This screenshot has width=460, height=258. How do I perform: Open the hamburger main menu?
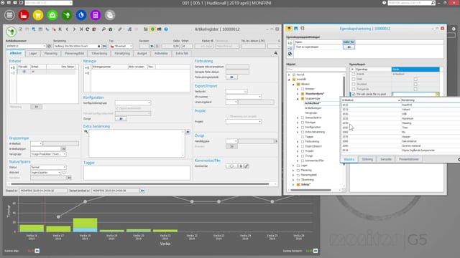coord(9,15)
